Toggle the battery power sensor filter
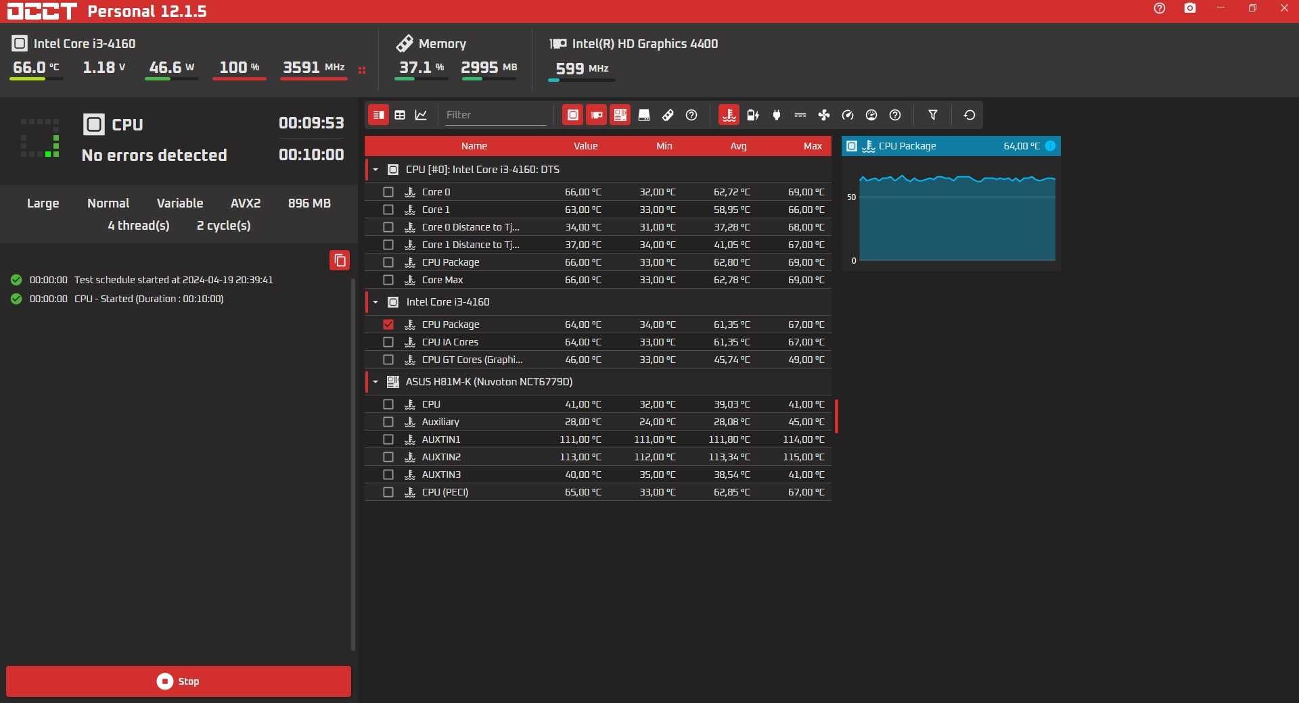 (x=753, y=115)
